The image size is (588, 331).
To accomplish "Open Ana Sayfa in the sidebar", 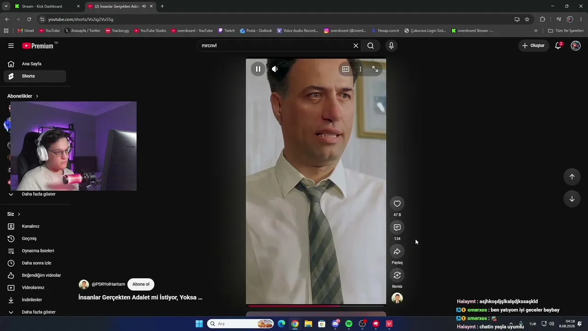I will click(x=35, y=64).
